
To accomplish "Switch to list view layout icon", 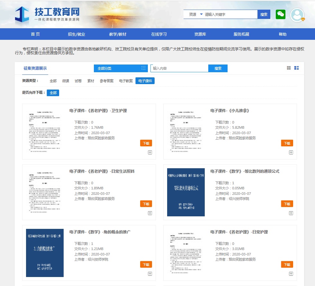I will click(297, 68).
